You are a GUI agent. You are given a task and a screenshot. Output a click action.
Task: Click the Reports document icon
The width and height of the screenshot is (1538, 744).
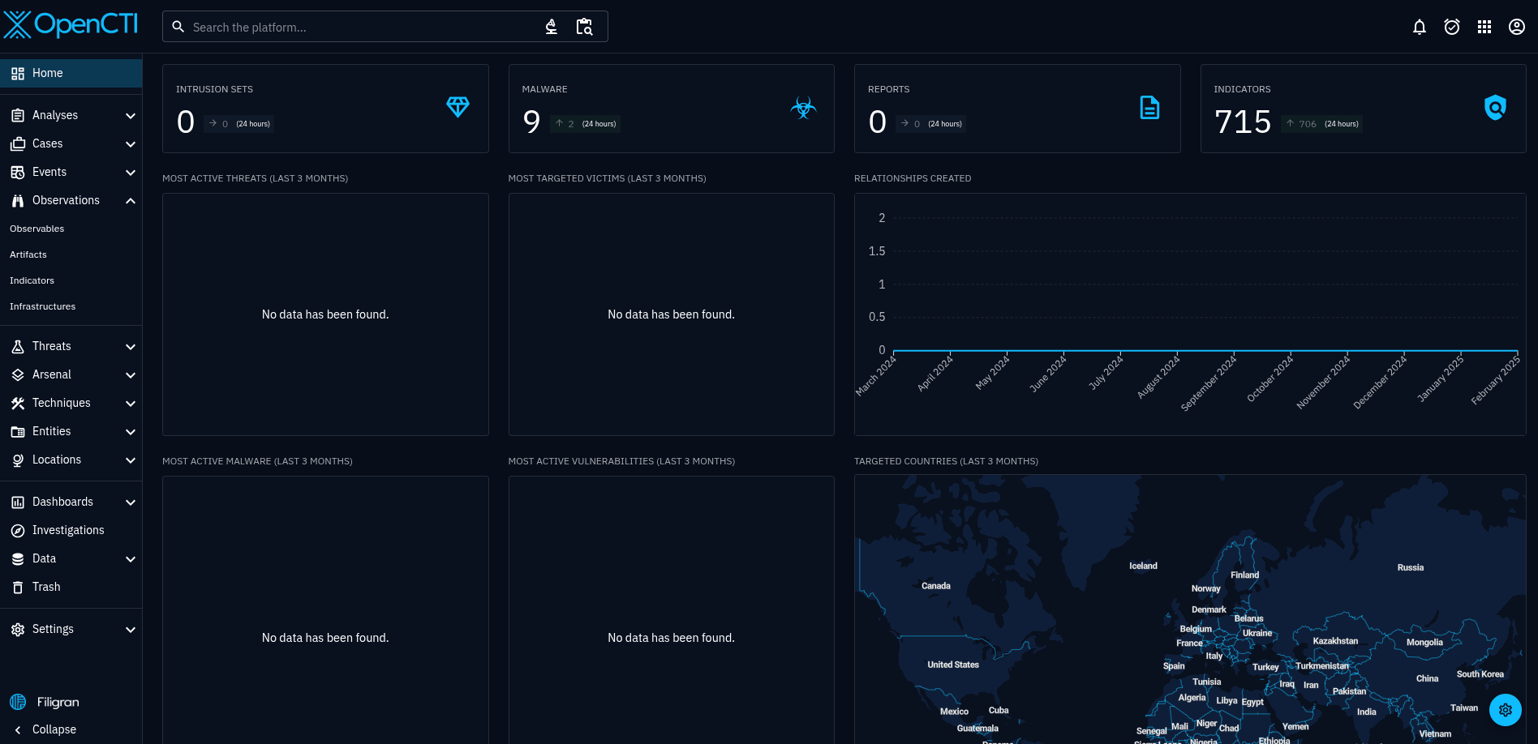(1149, 107)
